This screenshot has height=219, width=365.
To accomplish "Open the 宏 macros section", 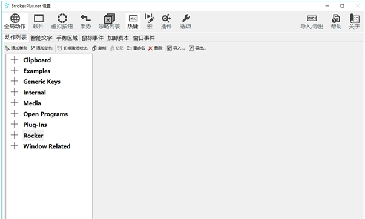I will click(150, 21).
